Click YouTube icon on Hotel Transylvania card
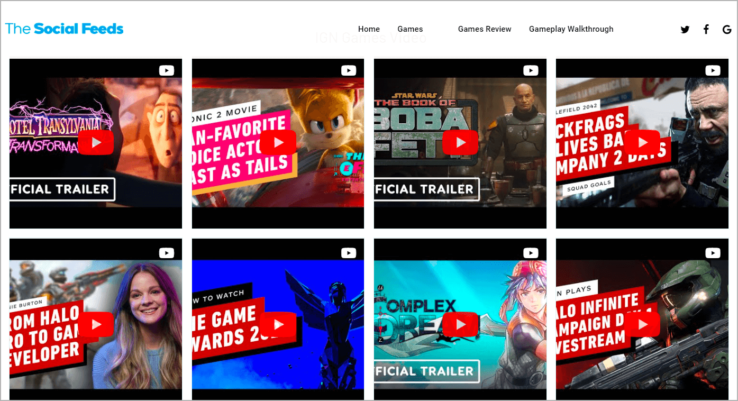This screenshot has height=401, width=738. click(x=167, y=70)
